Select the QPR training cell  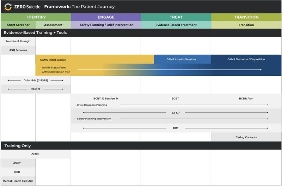click(18, 172)
